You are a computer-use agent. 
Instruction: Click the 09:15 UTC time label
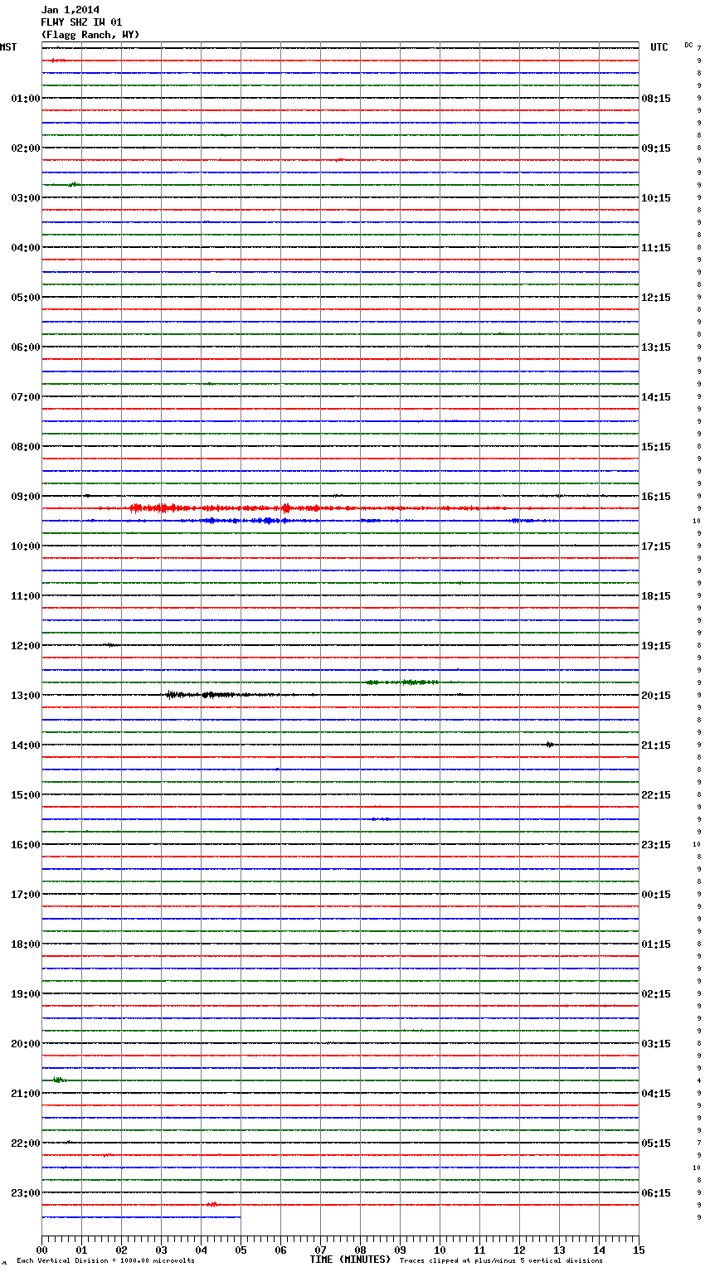pyautogui.click(x=656, y=148)
